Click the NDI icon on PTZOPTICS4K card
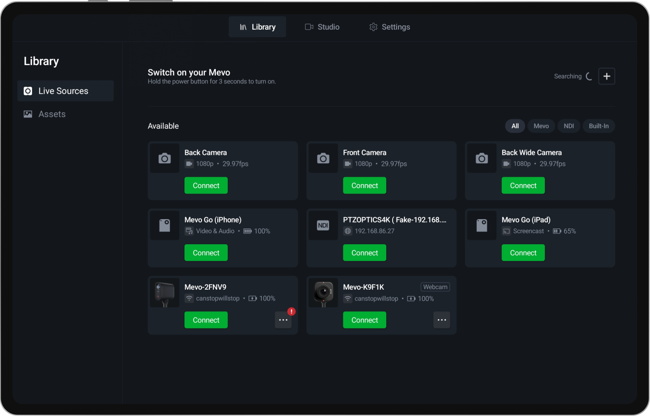The width and height of the screenshot is (650, 416). 323,226
